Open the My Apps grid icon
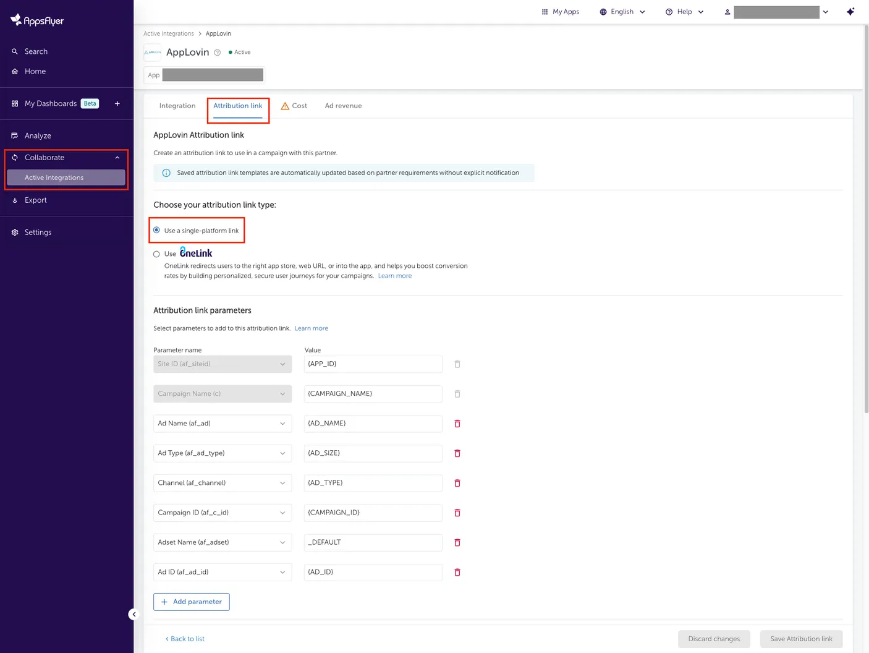The height and width of the screenshot is (653, 869). (545, 12)
